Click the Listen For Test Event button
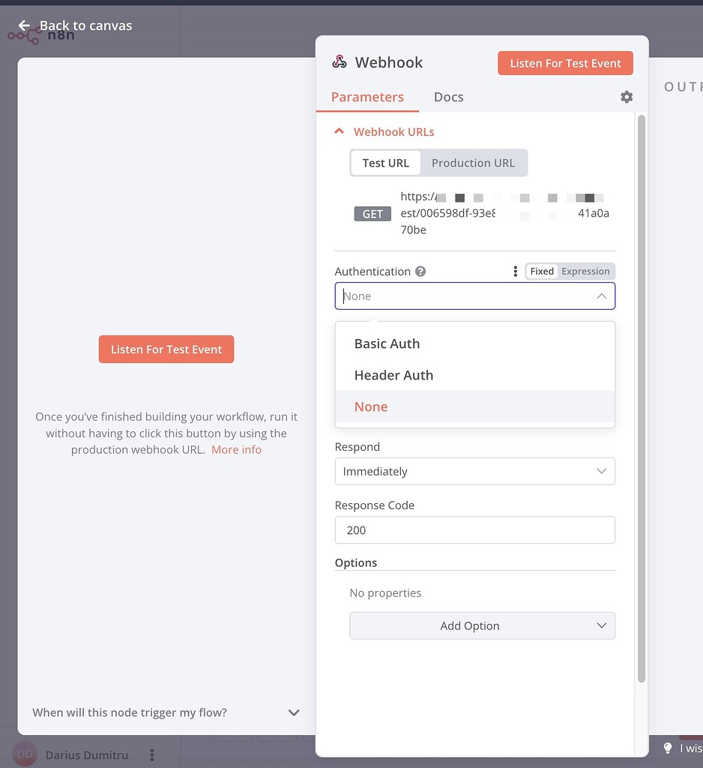Image resolution: width=703 pixels, height=768 pixels. click(x=565, y=63)
